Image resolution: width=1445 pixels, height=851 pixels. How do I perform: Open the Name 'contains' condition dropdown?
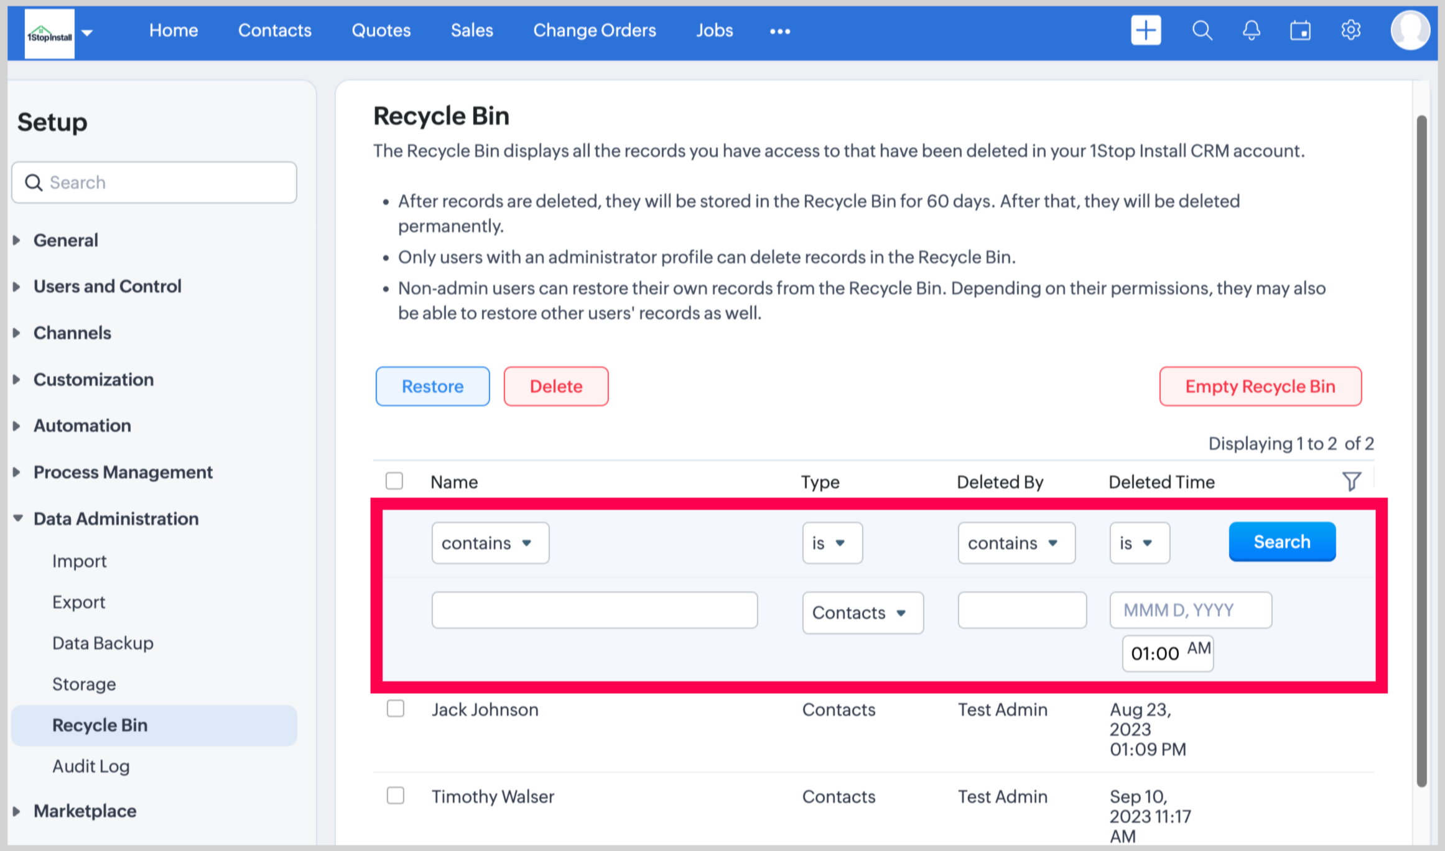(x=490, y=543)
